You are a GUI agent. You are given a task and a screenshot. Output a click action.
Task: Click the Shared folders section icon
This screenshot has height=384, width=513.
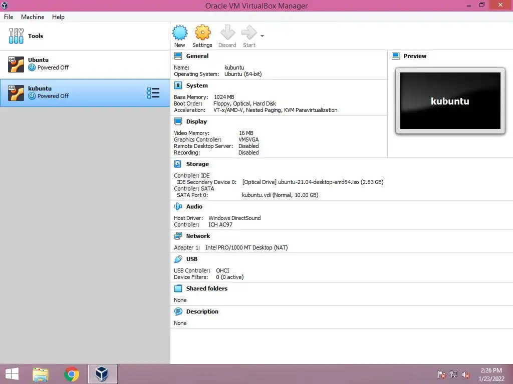coord(178,288)
